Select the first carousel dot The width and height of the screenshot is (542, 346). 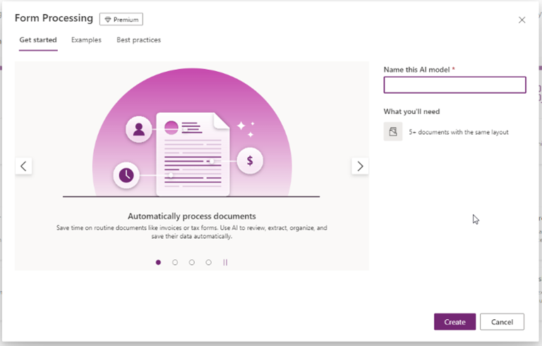pos(158,262)
